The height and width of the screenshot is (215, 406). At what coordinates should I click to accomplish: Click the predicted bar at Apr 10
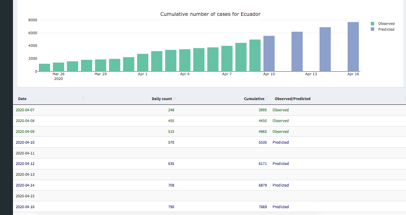[269, 54]
